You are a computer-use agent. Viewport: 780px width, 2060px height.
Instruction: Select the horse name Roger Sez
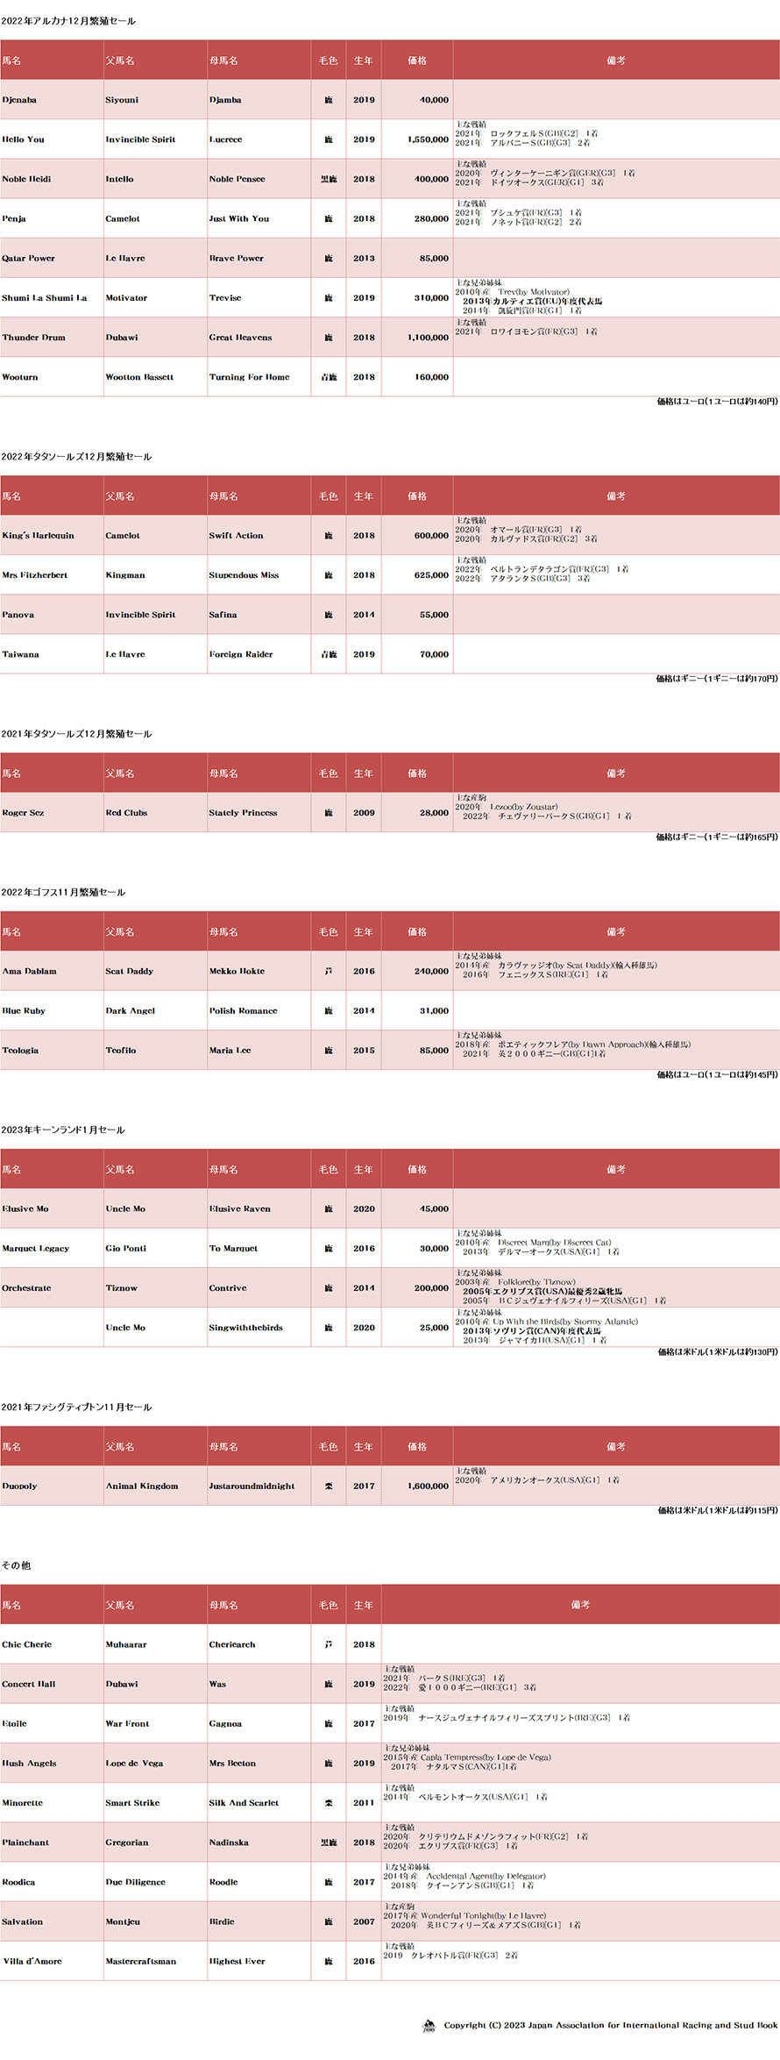[23, 813]
